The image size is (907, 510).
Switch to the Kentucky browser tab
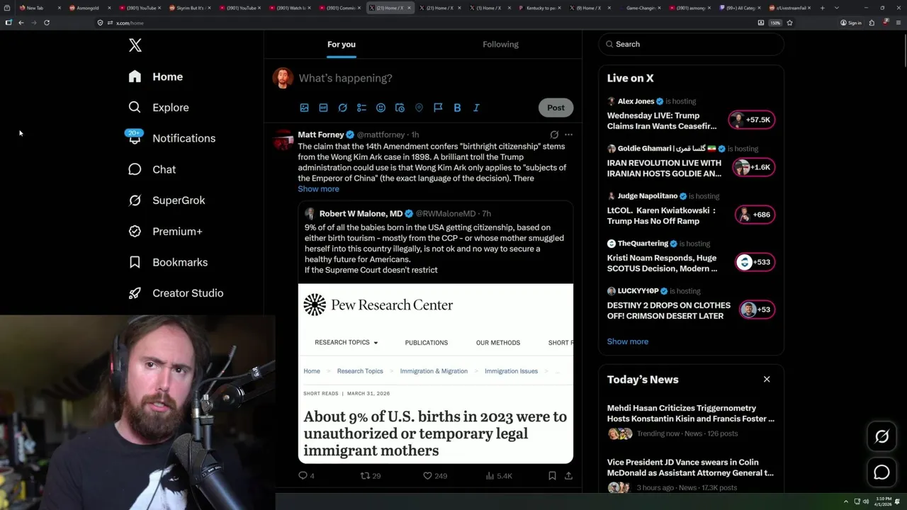point(541,8)
